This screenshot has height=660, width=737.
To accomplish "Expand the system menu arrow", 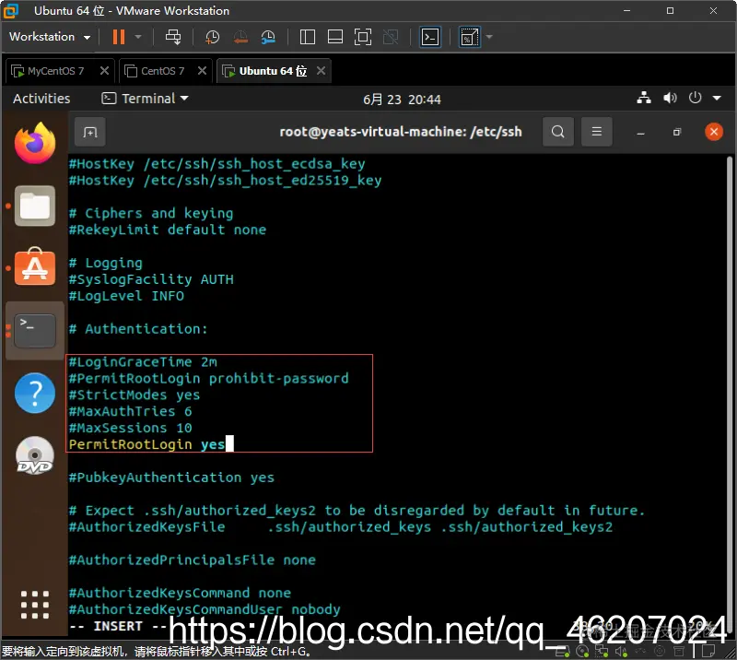I will (717, 98).
